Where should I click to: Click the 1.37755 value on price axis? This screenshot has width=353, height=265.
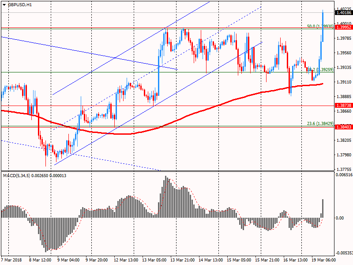(344, 170)
